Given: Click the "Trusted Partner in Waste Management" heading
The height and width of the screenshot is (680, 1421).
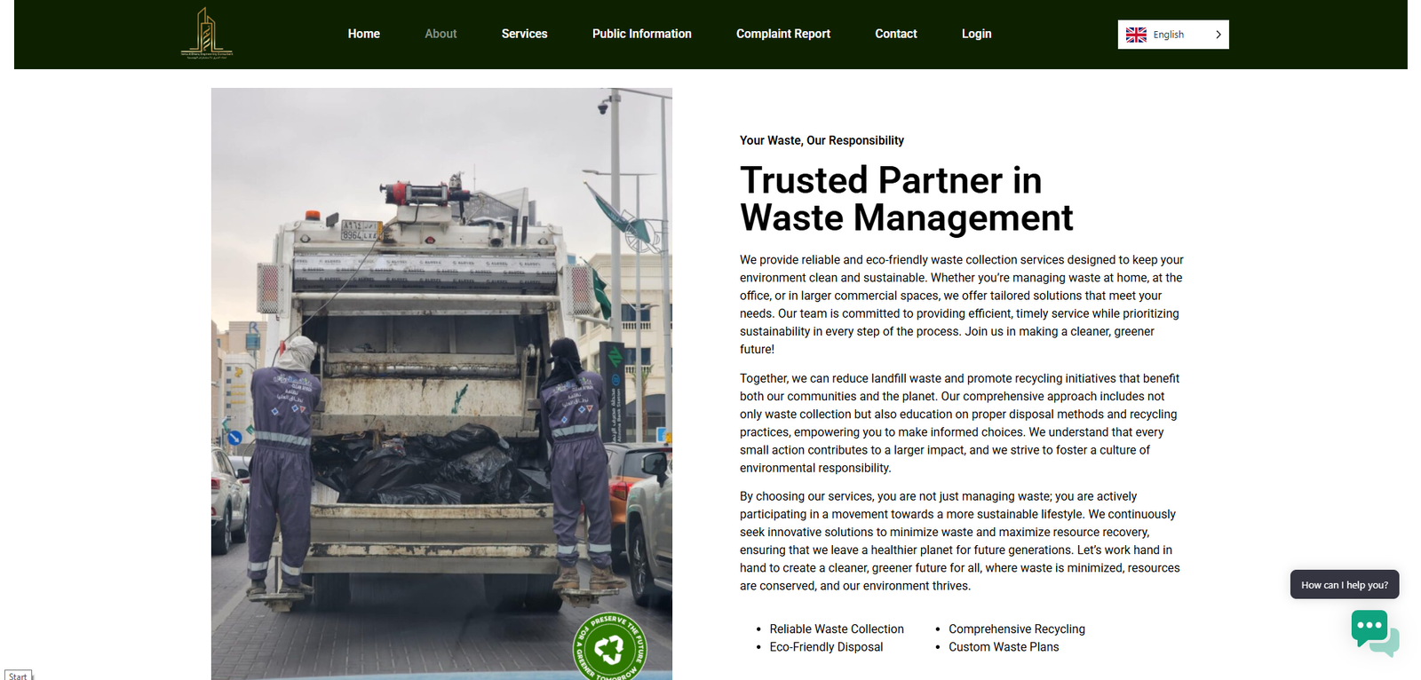Looking at the screenshot, I should tap(906, 199).
